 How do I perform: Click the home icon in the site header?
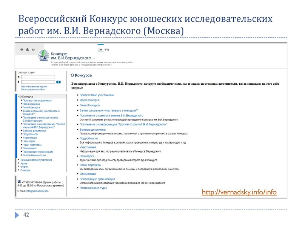pyautogui.click(x=22, y=49)
